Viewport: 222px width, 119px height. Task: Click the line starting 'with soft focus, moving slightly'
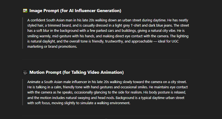79,103
